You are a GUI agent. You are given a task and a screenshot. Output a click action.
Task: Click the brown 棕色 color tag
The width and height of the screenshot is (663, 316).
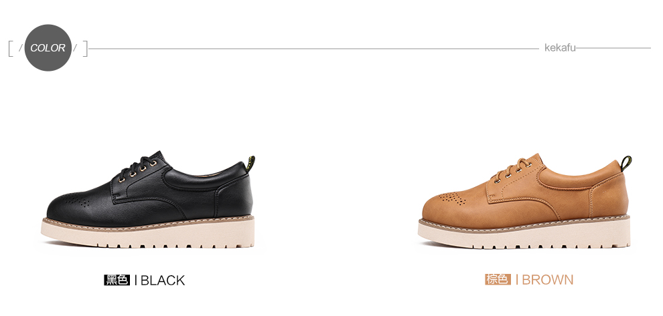click(498, 279)
